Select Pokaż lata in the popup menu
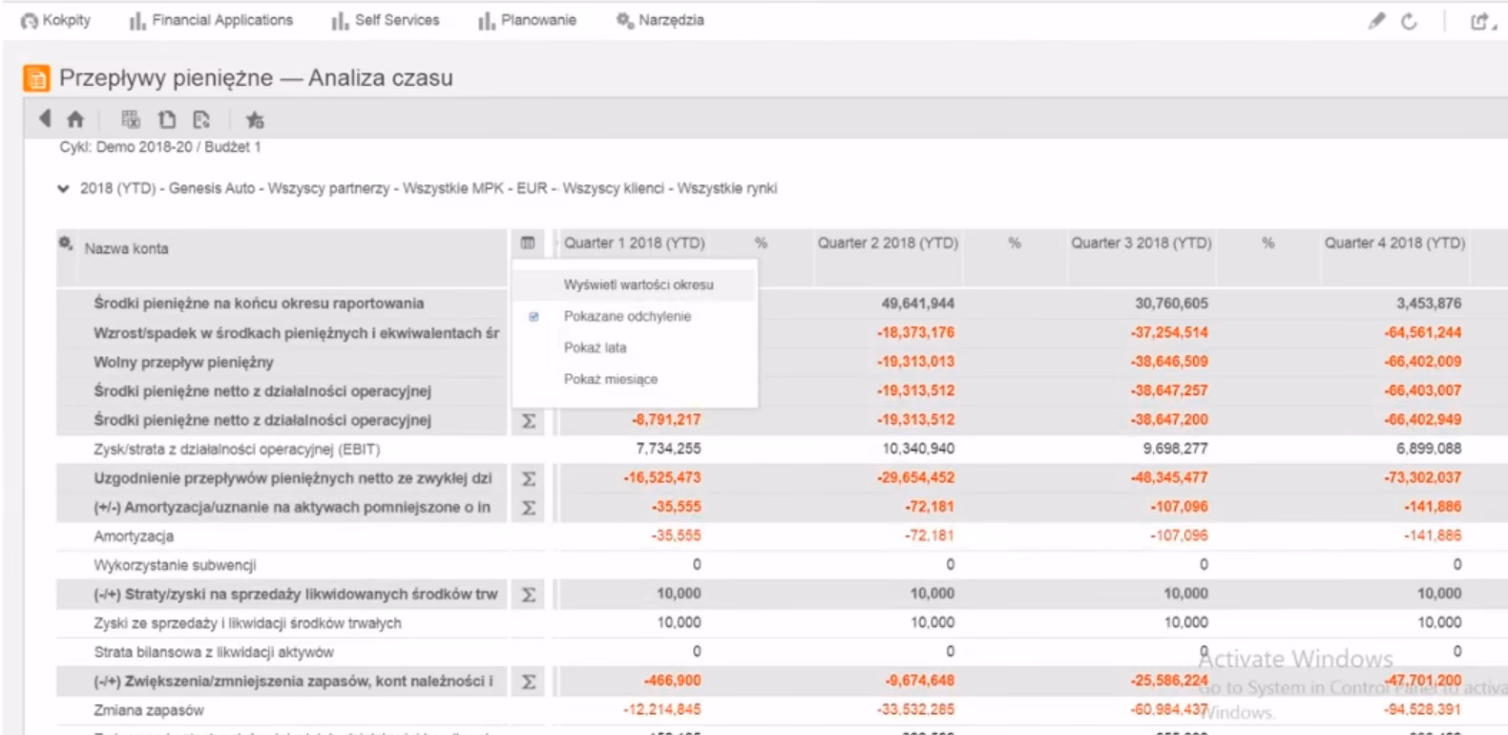This screenshot has height=735, width=1508. coord(595,347)
